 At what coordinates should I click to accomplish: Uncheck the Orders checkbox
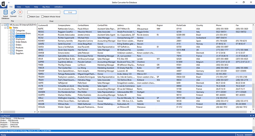tap(11, 45)
